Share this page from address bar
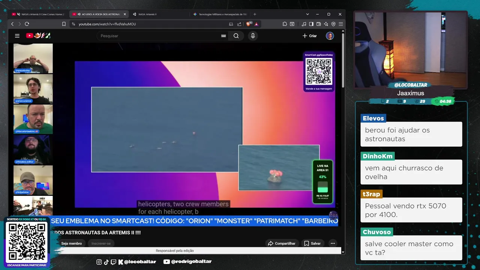The width and height of the screenshot is (480, 270). pyautogui.click(x=239, y=24)
